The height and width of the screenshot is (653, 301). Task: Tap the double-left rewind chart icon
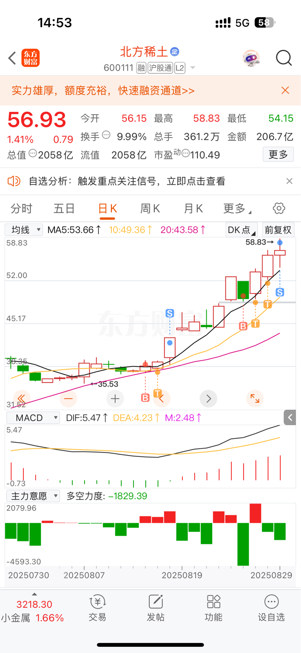(22, 399)
